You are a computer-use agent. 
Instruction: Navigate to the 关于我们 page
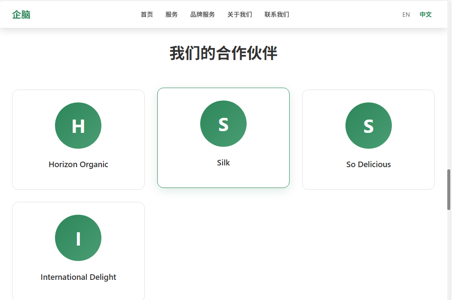click(240, 15)
